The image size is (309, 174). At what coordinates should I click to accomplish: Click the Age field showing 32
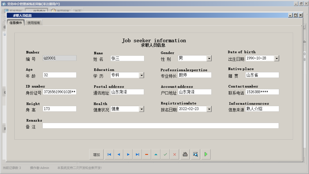60,75
